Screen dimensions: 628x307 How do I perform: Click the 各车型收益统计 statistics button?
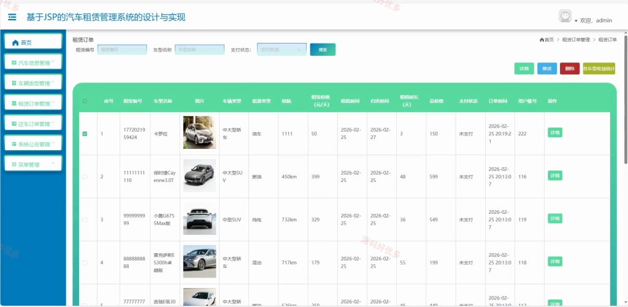[x=599, y=69]
